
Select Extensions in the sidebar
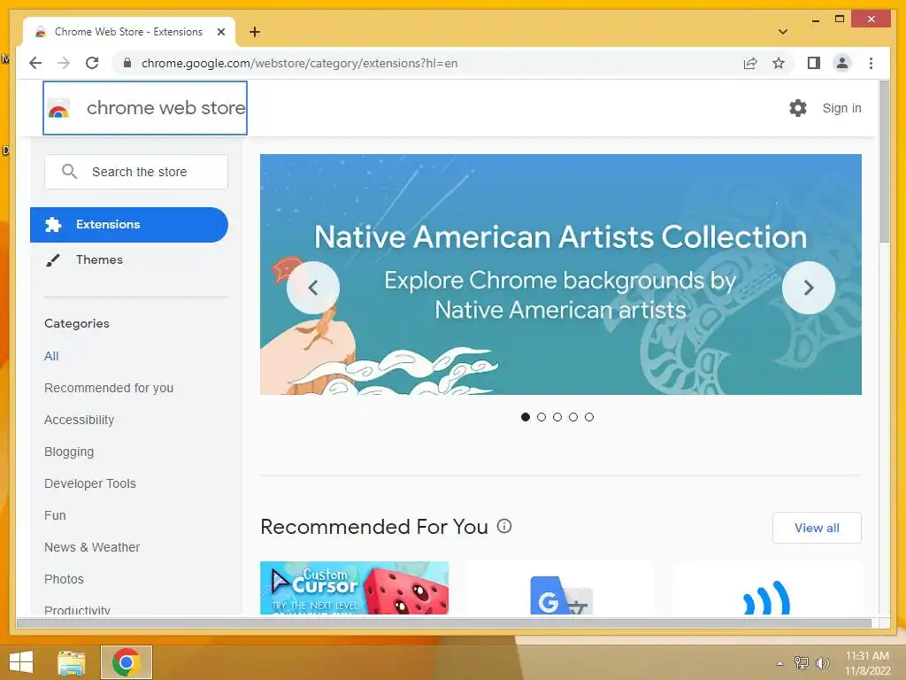129,224
